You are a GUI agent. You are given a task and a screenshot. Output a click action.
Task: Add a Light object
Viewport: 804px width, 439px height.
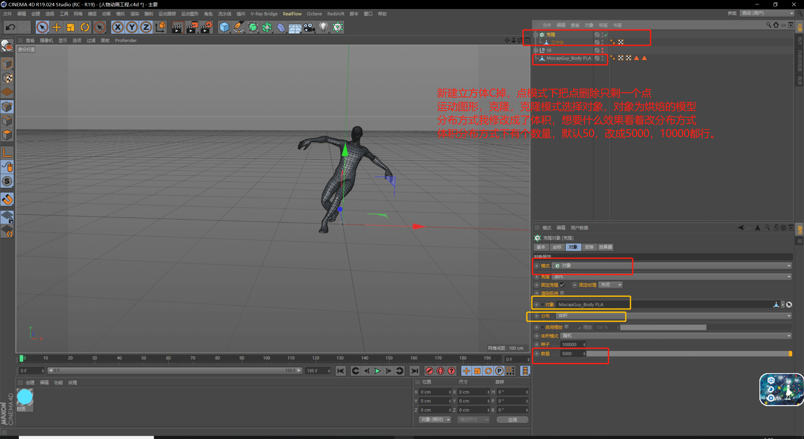click(323, 27)
